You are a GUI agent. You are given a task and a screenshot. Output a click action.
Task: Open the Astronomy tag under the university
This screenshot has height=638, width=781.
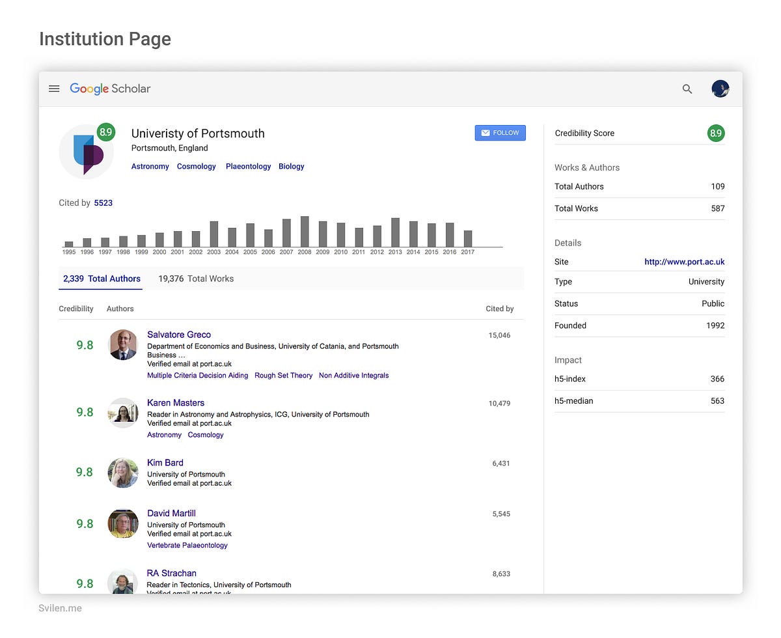pyautogui.click(x=150, y=167)
